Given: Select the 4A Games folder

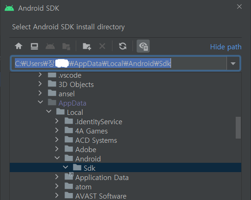Looking at the screenshot, I should [92, 131].
